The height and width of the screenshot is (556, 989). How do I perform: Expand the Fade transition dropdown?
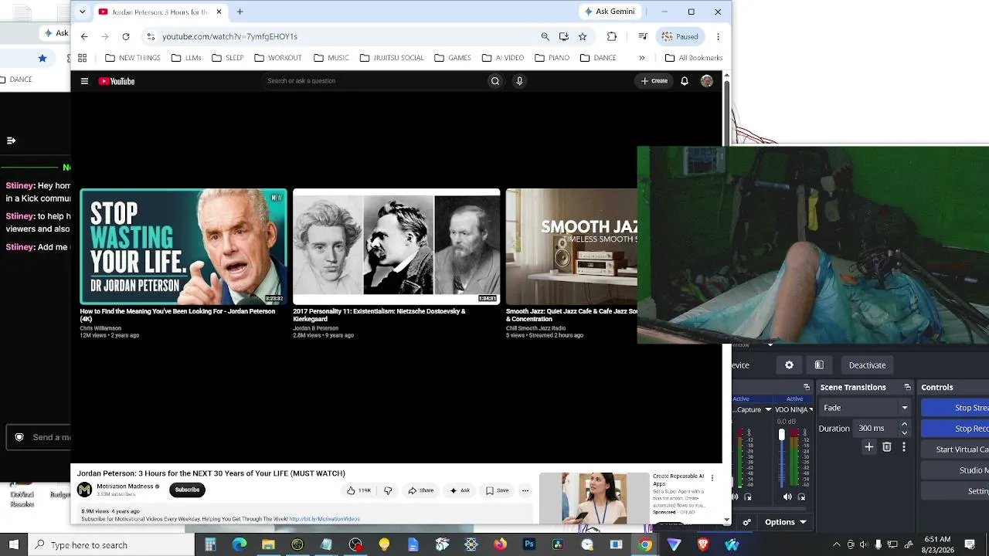[904, 408]
